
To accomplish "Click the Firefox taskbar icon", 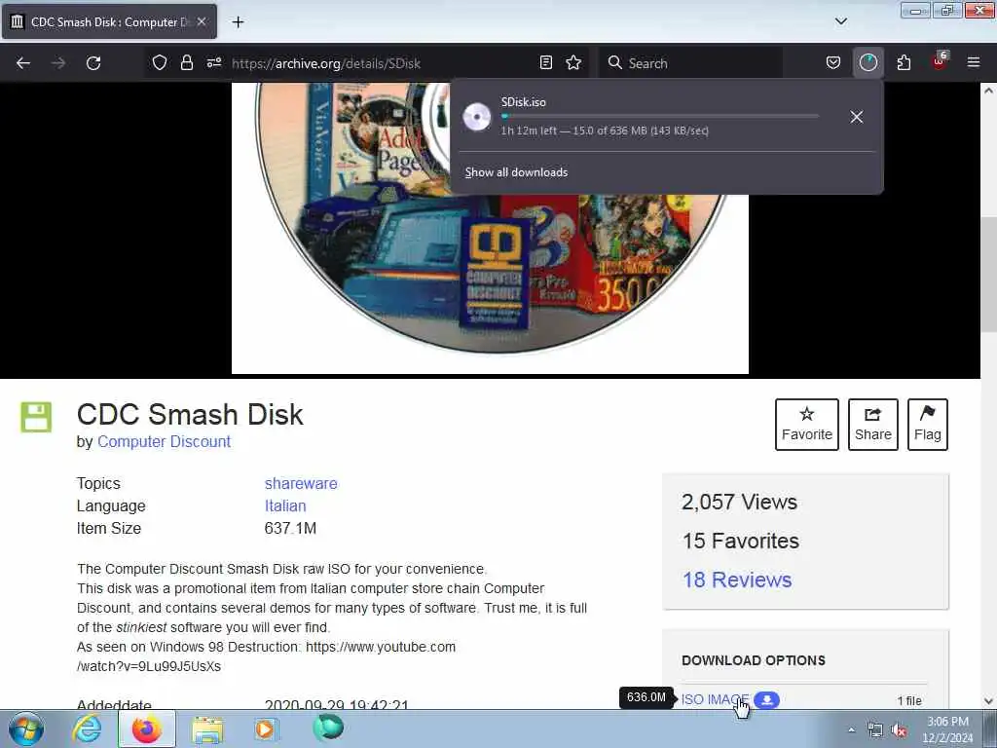I will click(146, 729).
